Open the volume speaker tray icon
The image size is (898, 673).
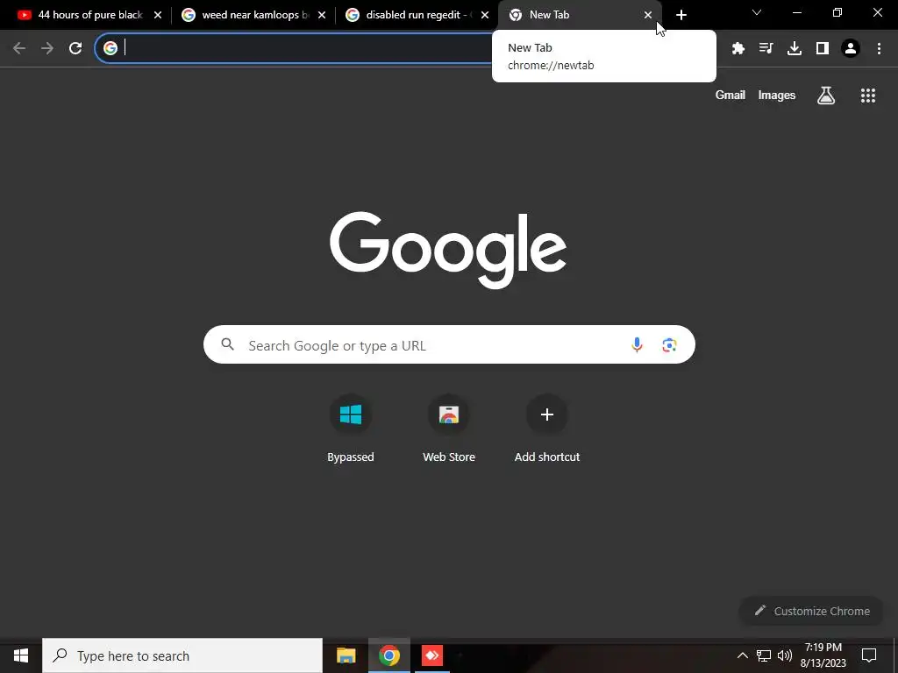point(785,655)
